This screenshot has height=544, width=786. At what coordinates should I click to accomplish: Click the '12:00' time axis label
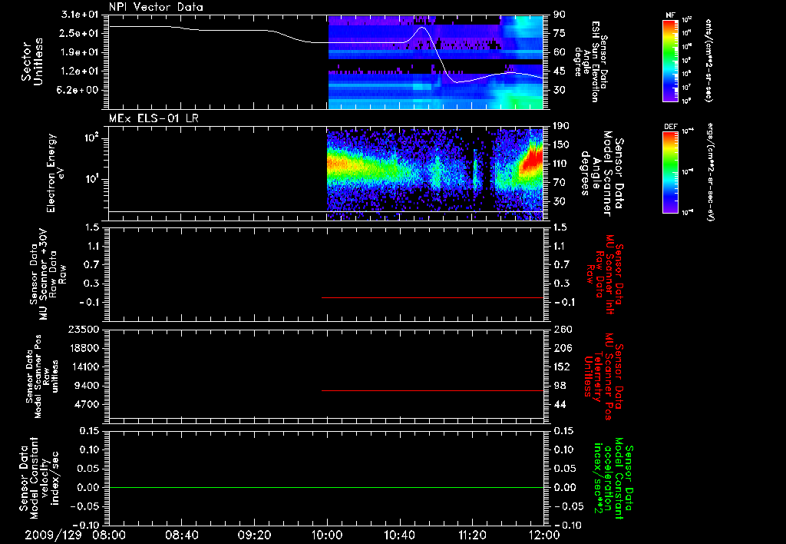pyautogui.click(x=544, y=535)
